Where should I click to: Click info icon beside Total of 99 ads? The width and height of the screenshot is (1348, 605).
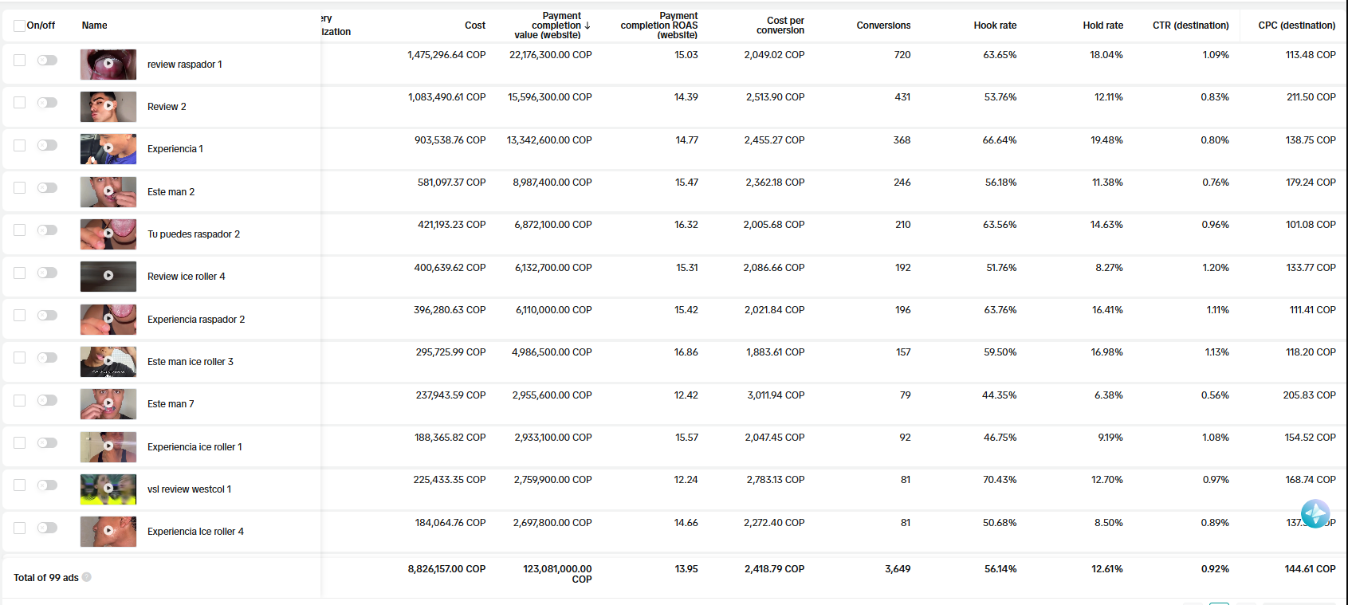click(87, 577)
